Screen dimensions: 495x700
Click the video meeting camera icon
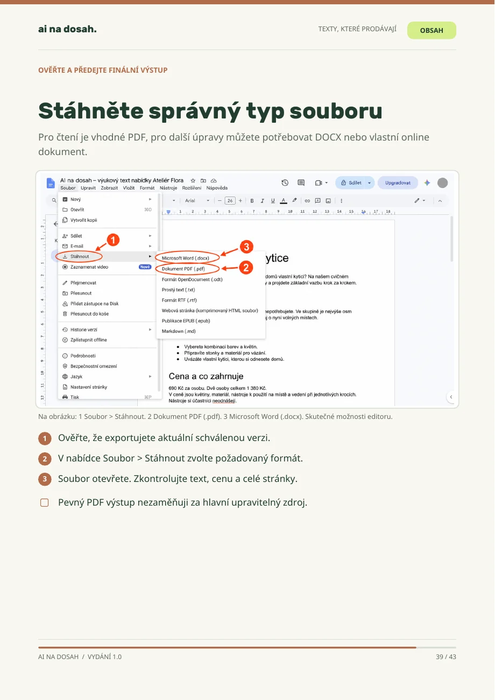(x=318, y=183)
